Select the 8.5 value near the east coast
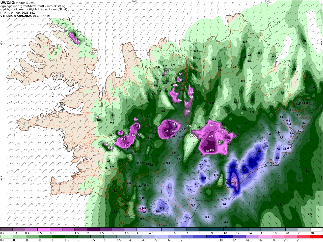Image resolution: width=323 pixels, height=242 pixels. click(x=277, y=158)
